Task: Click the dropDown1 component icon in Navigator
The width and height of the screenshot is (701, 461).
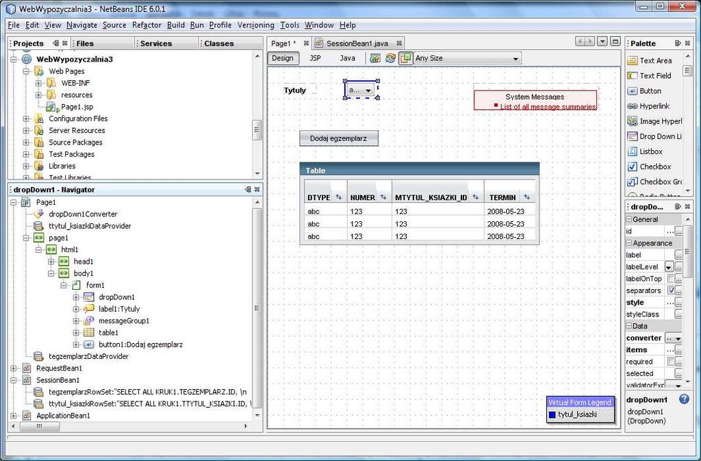Action: [x=89, y=297]
